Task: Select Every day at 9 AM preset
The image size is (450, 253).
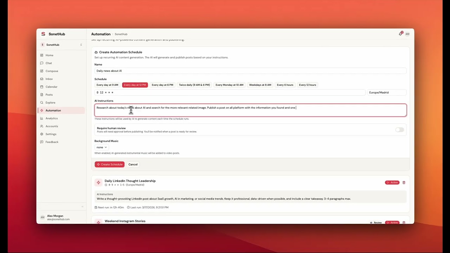Action: click(x=107, y=85)
